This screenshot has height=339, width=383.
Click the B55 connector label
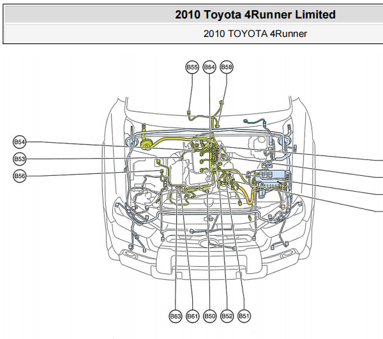[x=192, y=67]
